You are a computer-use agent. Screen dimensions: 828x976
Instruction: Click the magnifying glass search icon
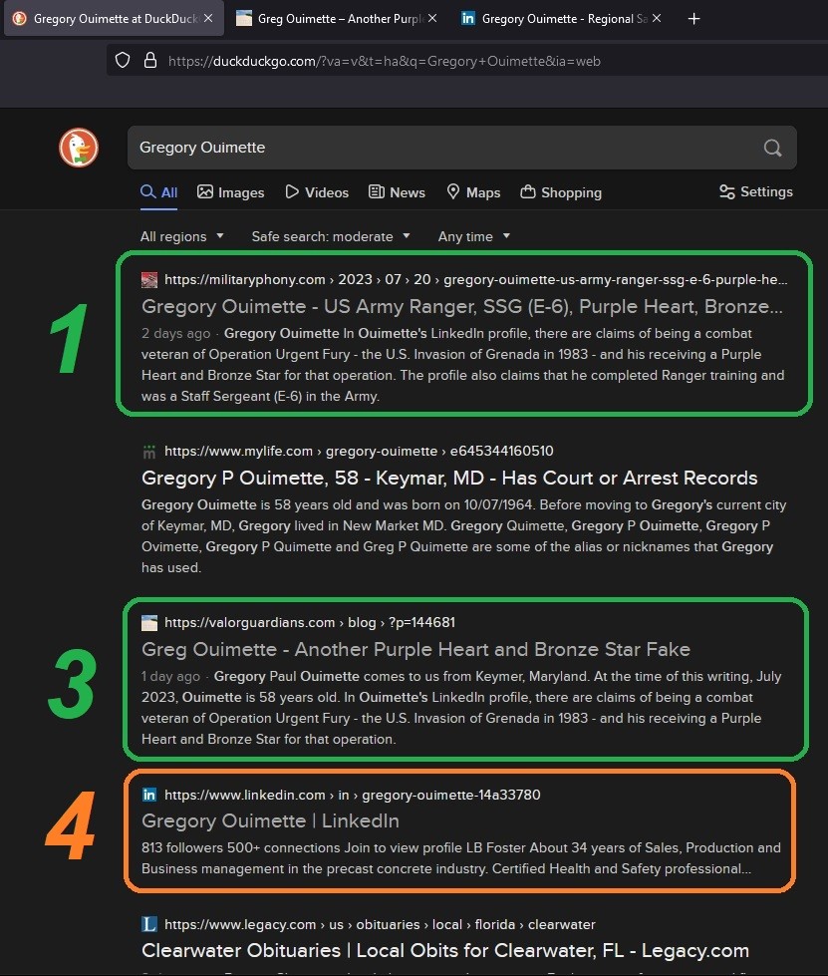pyautogui.click(x=772, y=148)
